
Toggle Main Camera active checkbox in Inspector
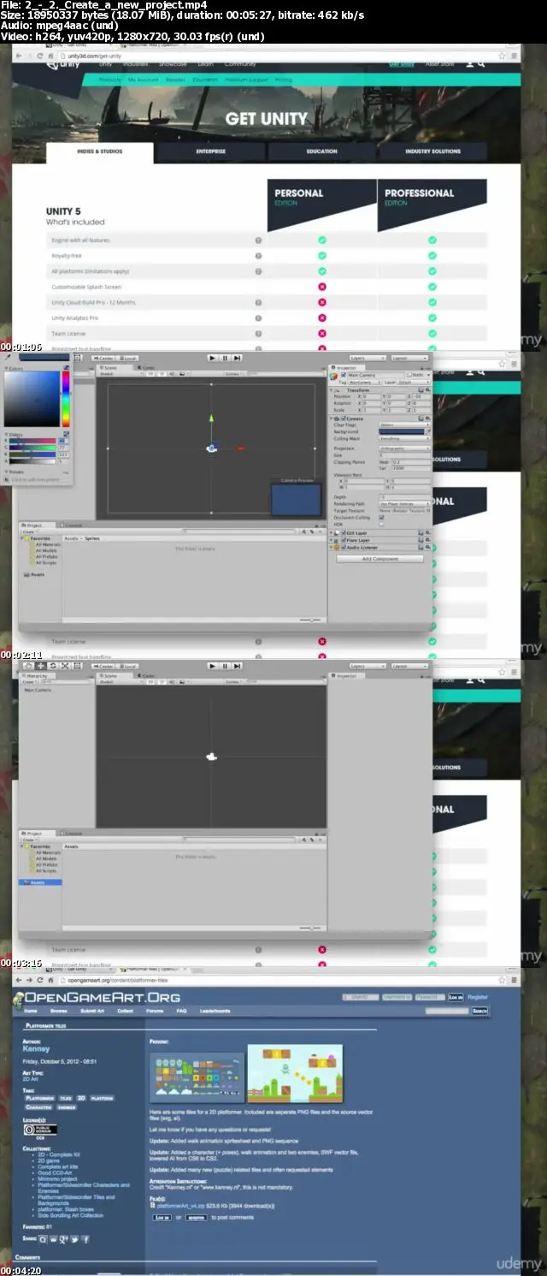[x=344, y=375]
